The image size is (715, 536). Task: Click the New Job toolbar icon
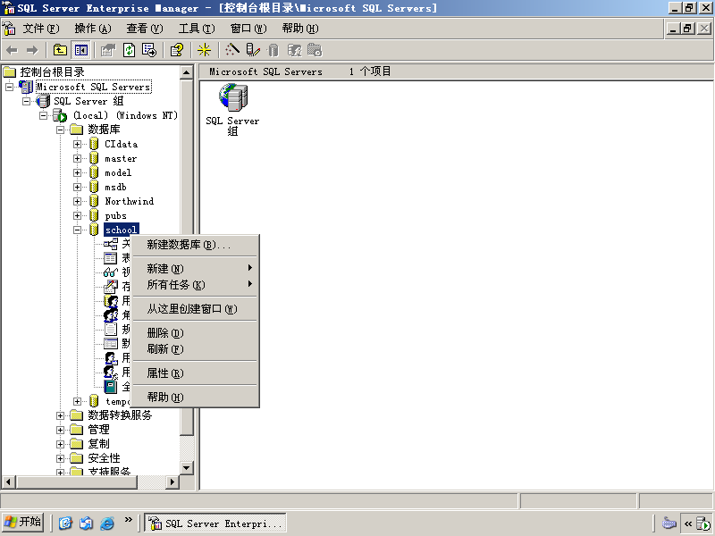pyautogui.click(x=315, y=50)
